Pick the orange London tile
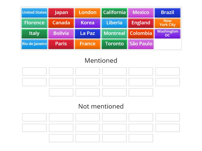Screen dimensions: 202x151 [x=88, y=13]
